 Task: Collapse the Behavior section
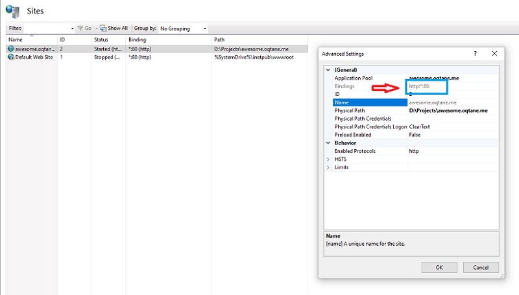pos(328,143)
